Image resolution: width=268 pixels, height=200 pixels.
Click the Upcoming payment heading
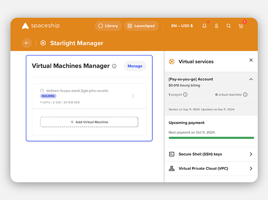pos(187,123)
